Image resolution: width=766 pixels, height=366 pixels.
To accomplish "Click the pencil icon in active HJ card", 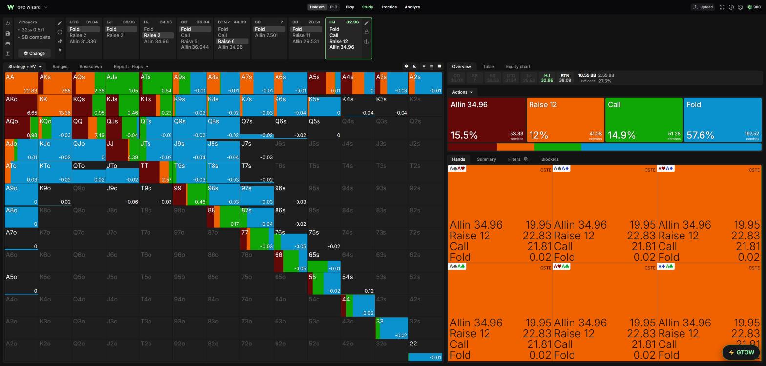I will (367, 23).
